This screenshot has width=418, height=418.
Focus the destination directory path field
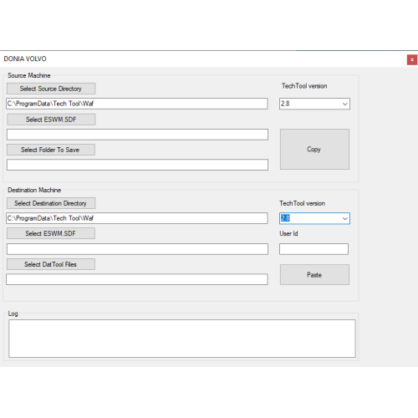click(x=137, y=218)
